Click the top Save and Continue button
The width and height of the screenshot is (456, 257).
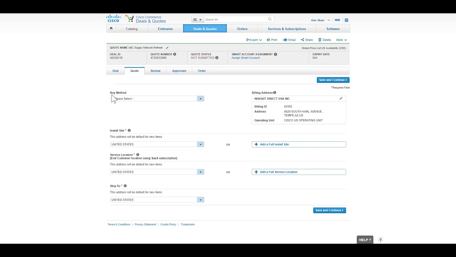pyautogui.click(x=333, y=80)
